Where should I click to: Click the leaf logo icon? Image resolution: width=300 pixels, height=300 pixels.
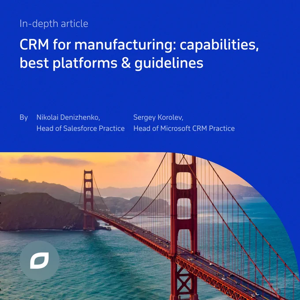(39, 260)
